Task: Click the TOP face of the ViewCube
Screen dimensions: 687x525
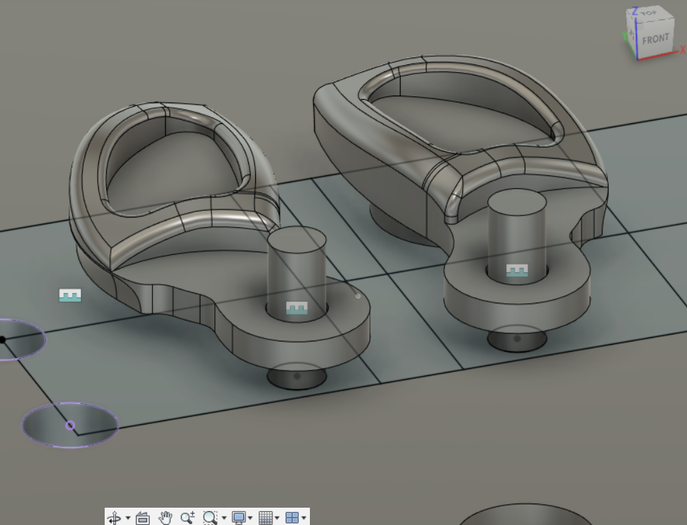Action: (x=650, y=14)
